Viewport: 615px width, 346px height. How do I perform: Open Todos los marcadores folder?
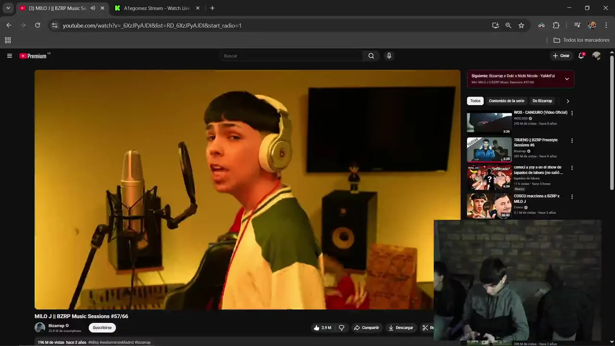(x=581, y=40)
